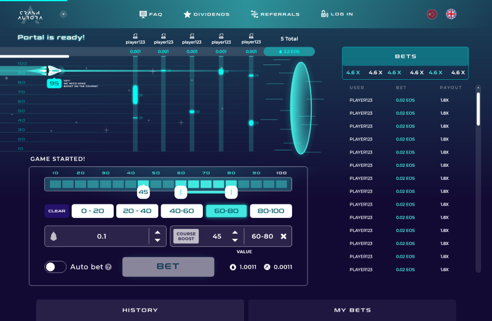Open the Crash Aurora logo home
This screenshot has width=492, height=321.
[30, 15]
